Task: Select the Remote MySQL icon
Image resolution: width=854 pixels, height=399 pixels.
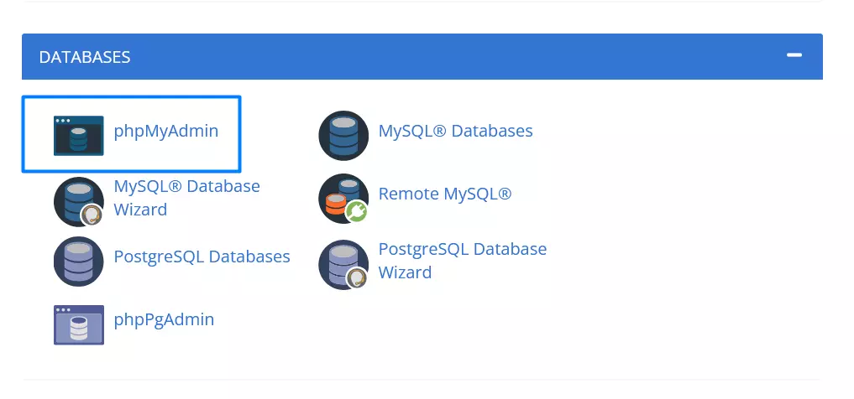Action: (342, 197)
